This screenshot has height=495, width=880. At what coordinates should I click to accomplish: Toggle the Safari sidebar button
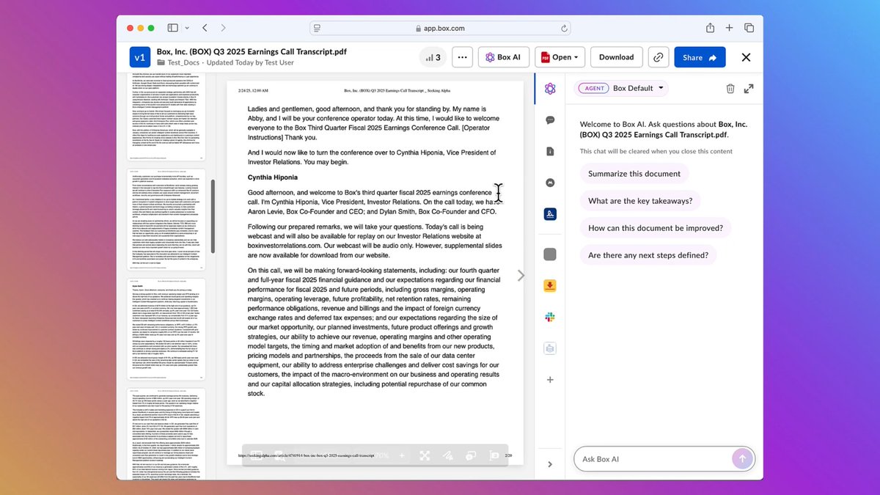click(x=172, y=28)
